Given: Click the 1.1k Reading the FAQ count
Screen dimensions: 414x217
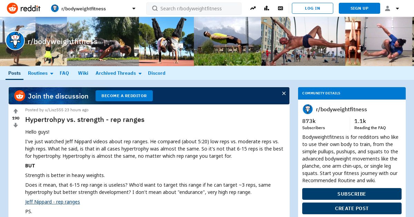Looking at the screenshot, I should click(370, 124).
